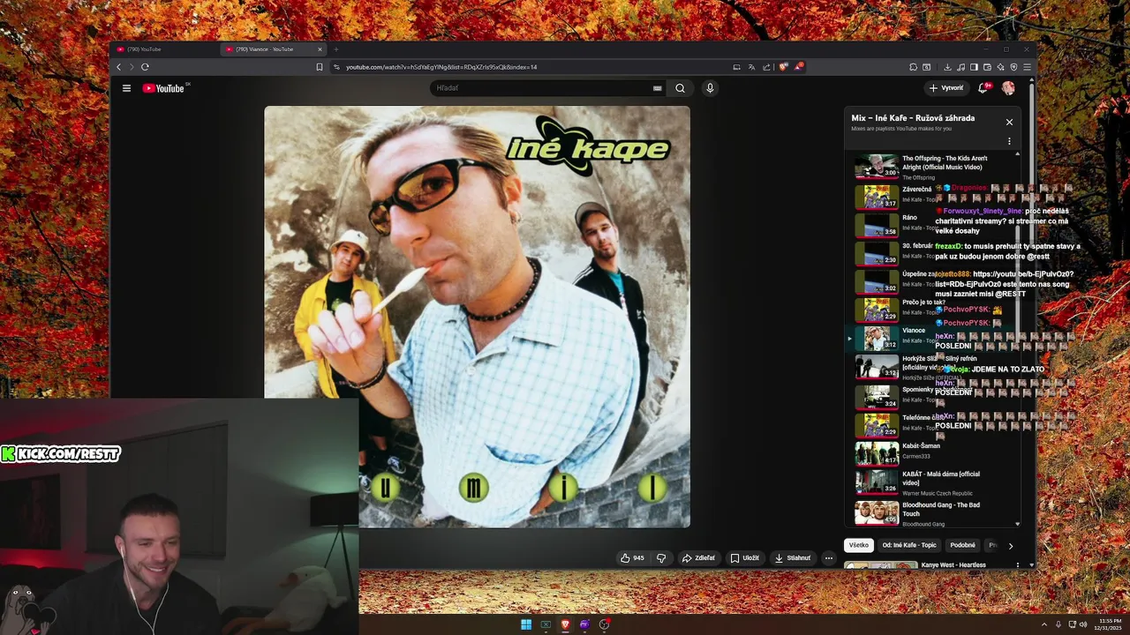
Task: Open Leo AI sparkle icon
Action: [x=1000, y=67]
